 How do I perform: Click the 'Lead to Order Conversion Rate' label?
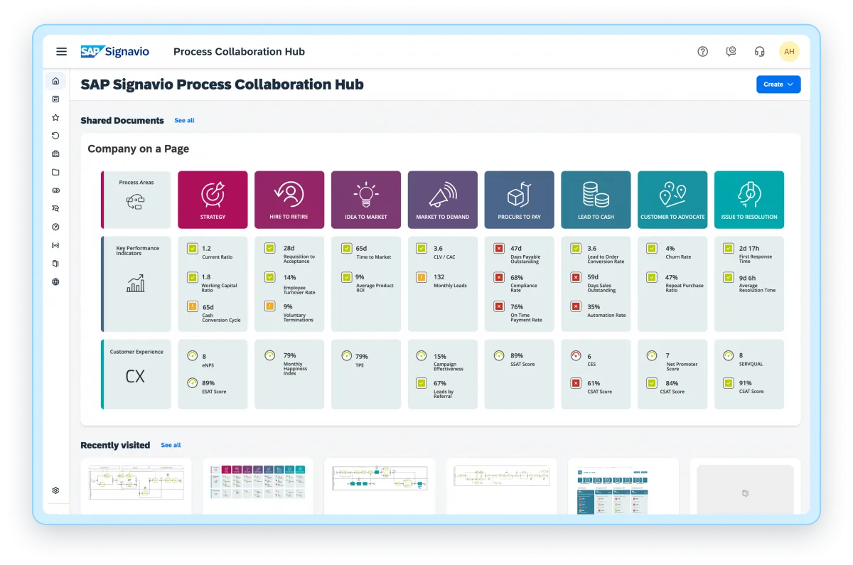606,259
